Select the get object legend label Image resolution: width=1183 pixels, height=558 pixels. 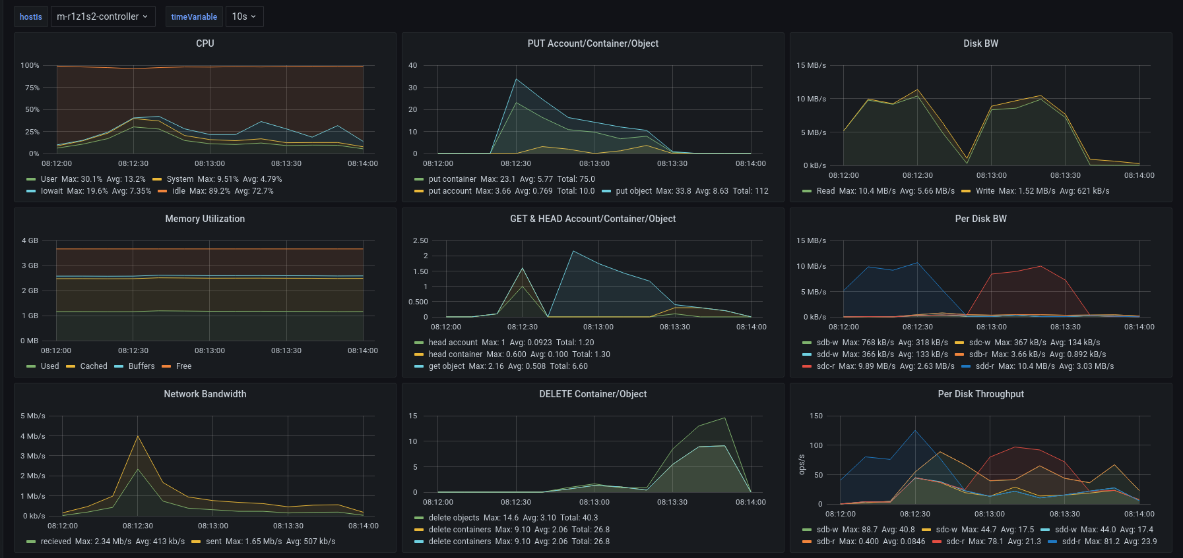coord(447,366)
